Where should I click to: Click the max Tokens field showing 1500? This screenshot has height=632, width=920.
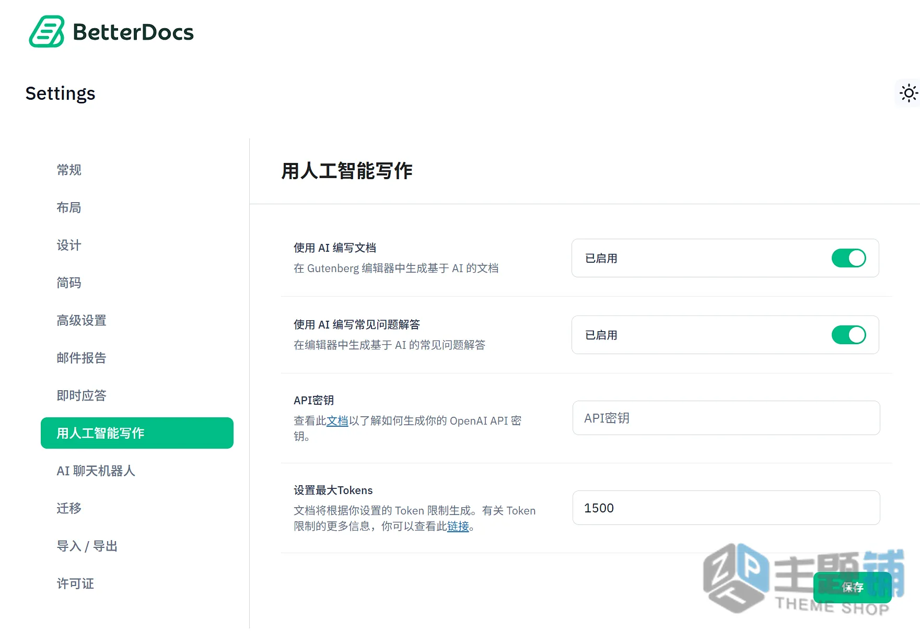[x=726, y=508]
